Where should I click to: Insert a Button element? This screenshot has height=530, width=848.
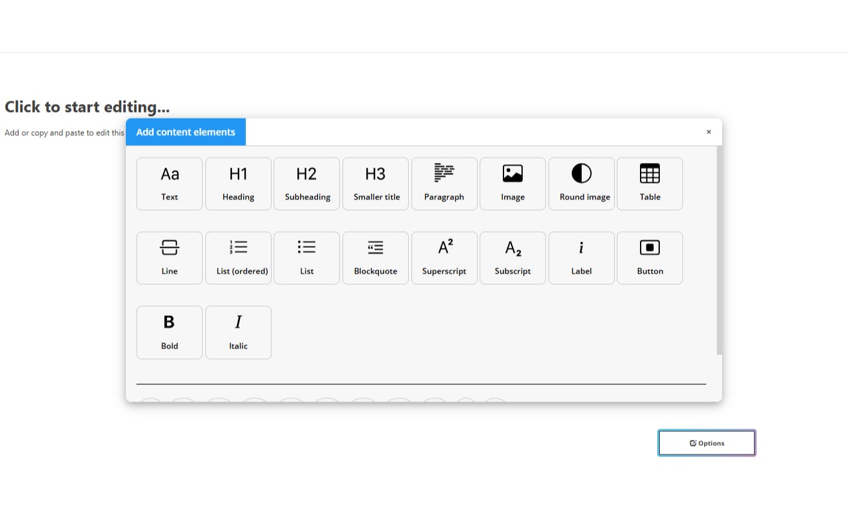pos(650,258)
